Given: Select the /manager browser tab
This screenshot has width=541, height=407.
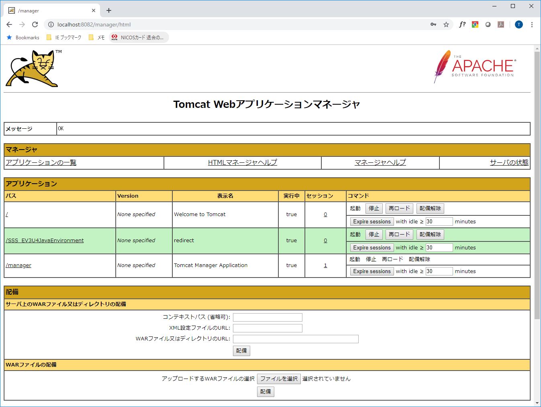Looking at the screenshot, I should [x=52, y=10].
